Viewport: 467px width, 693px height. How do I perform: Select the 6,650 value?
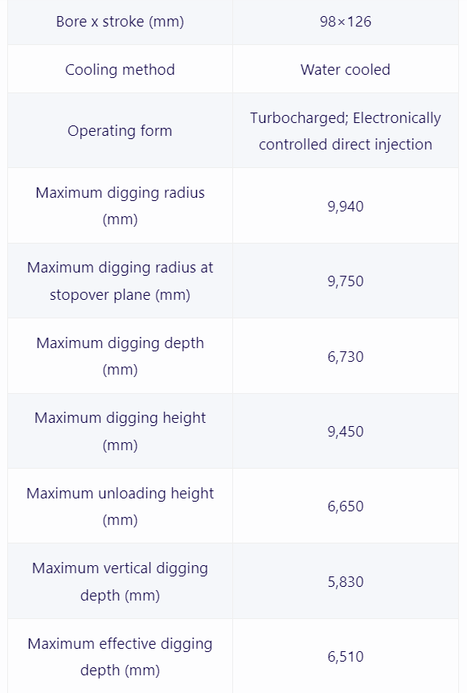point(346,506)
